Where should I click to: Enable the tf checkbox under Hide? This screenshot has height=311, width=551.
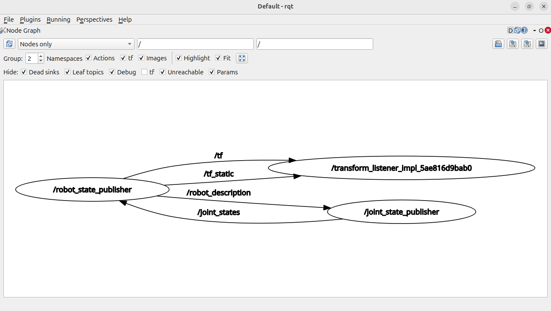pos(144,72)
